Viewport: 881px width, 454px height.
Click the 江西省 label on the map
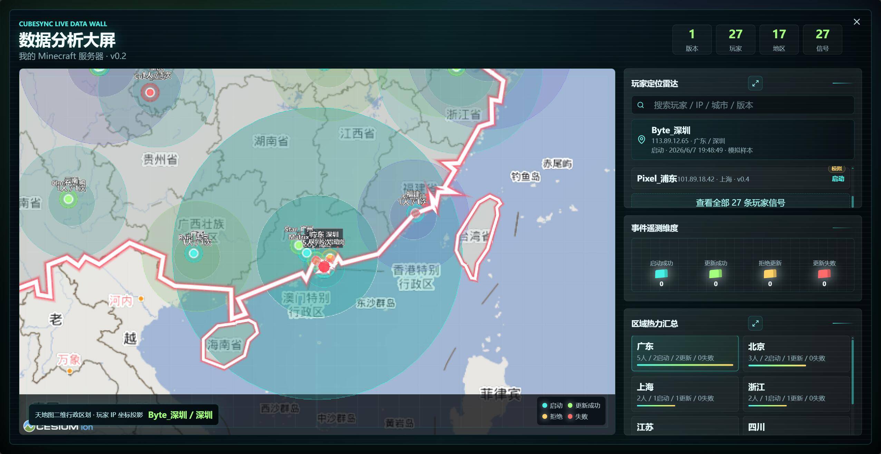tap(357, 134)
